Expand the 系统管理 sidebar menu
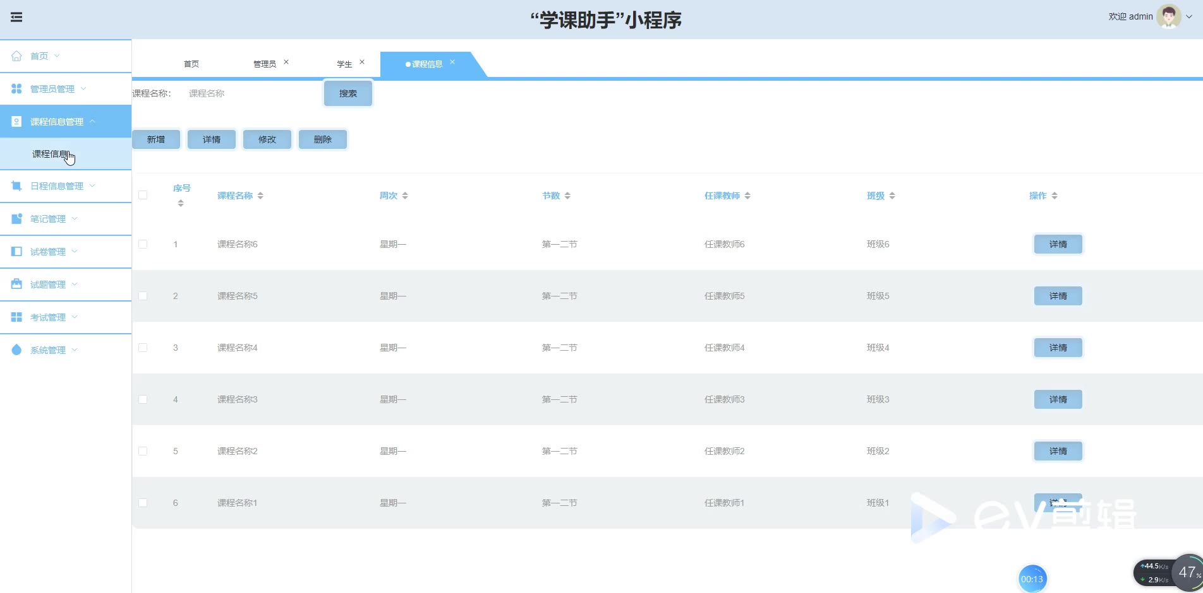Viewport: 1203px width, 593px height. (75, 349)
